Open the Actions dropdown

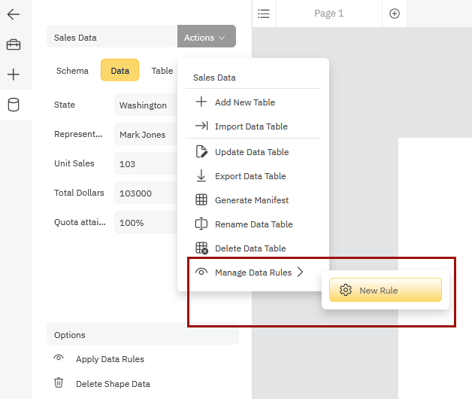[x=206, y=37]
